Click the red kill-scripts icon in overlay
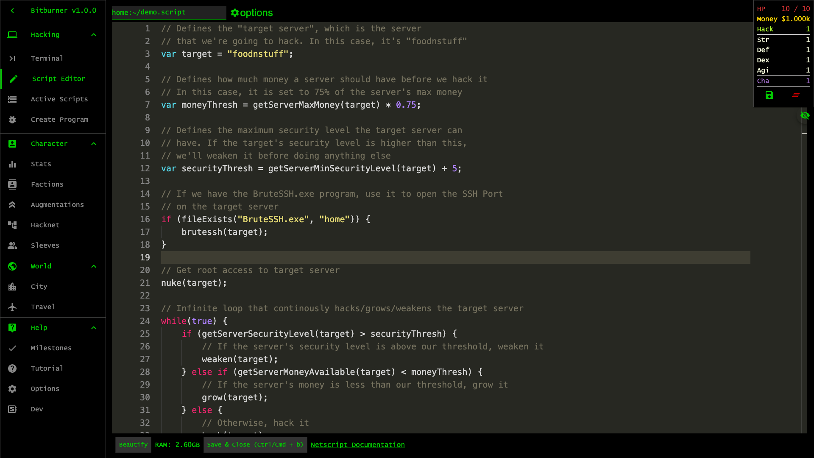Viewport: 814px width, 458px height. click(796, 95)
